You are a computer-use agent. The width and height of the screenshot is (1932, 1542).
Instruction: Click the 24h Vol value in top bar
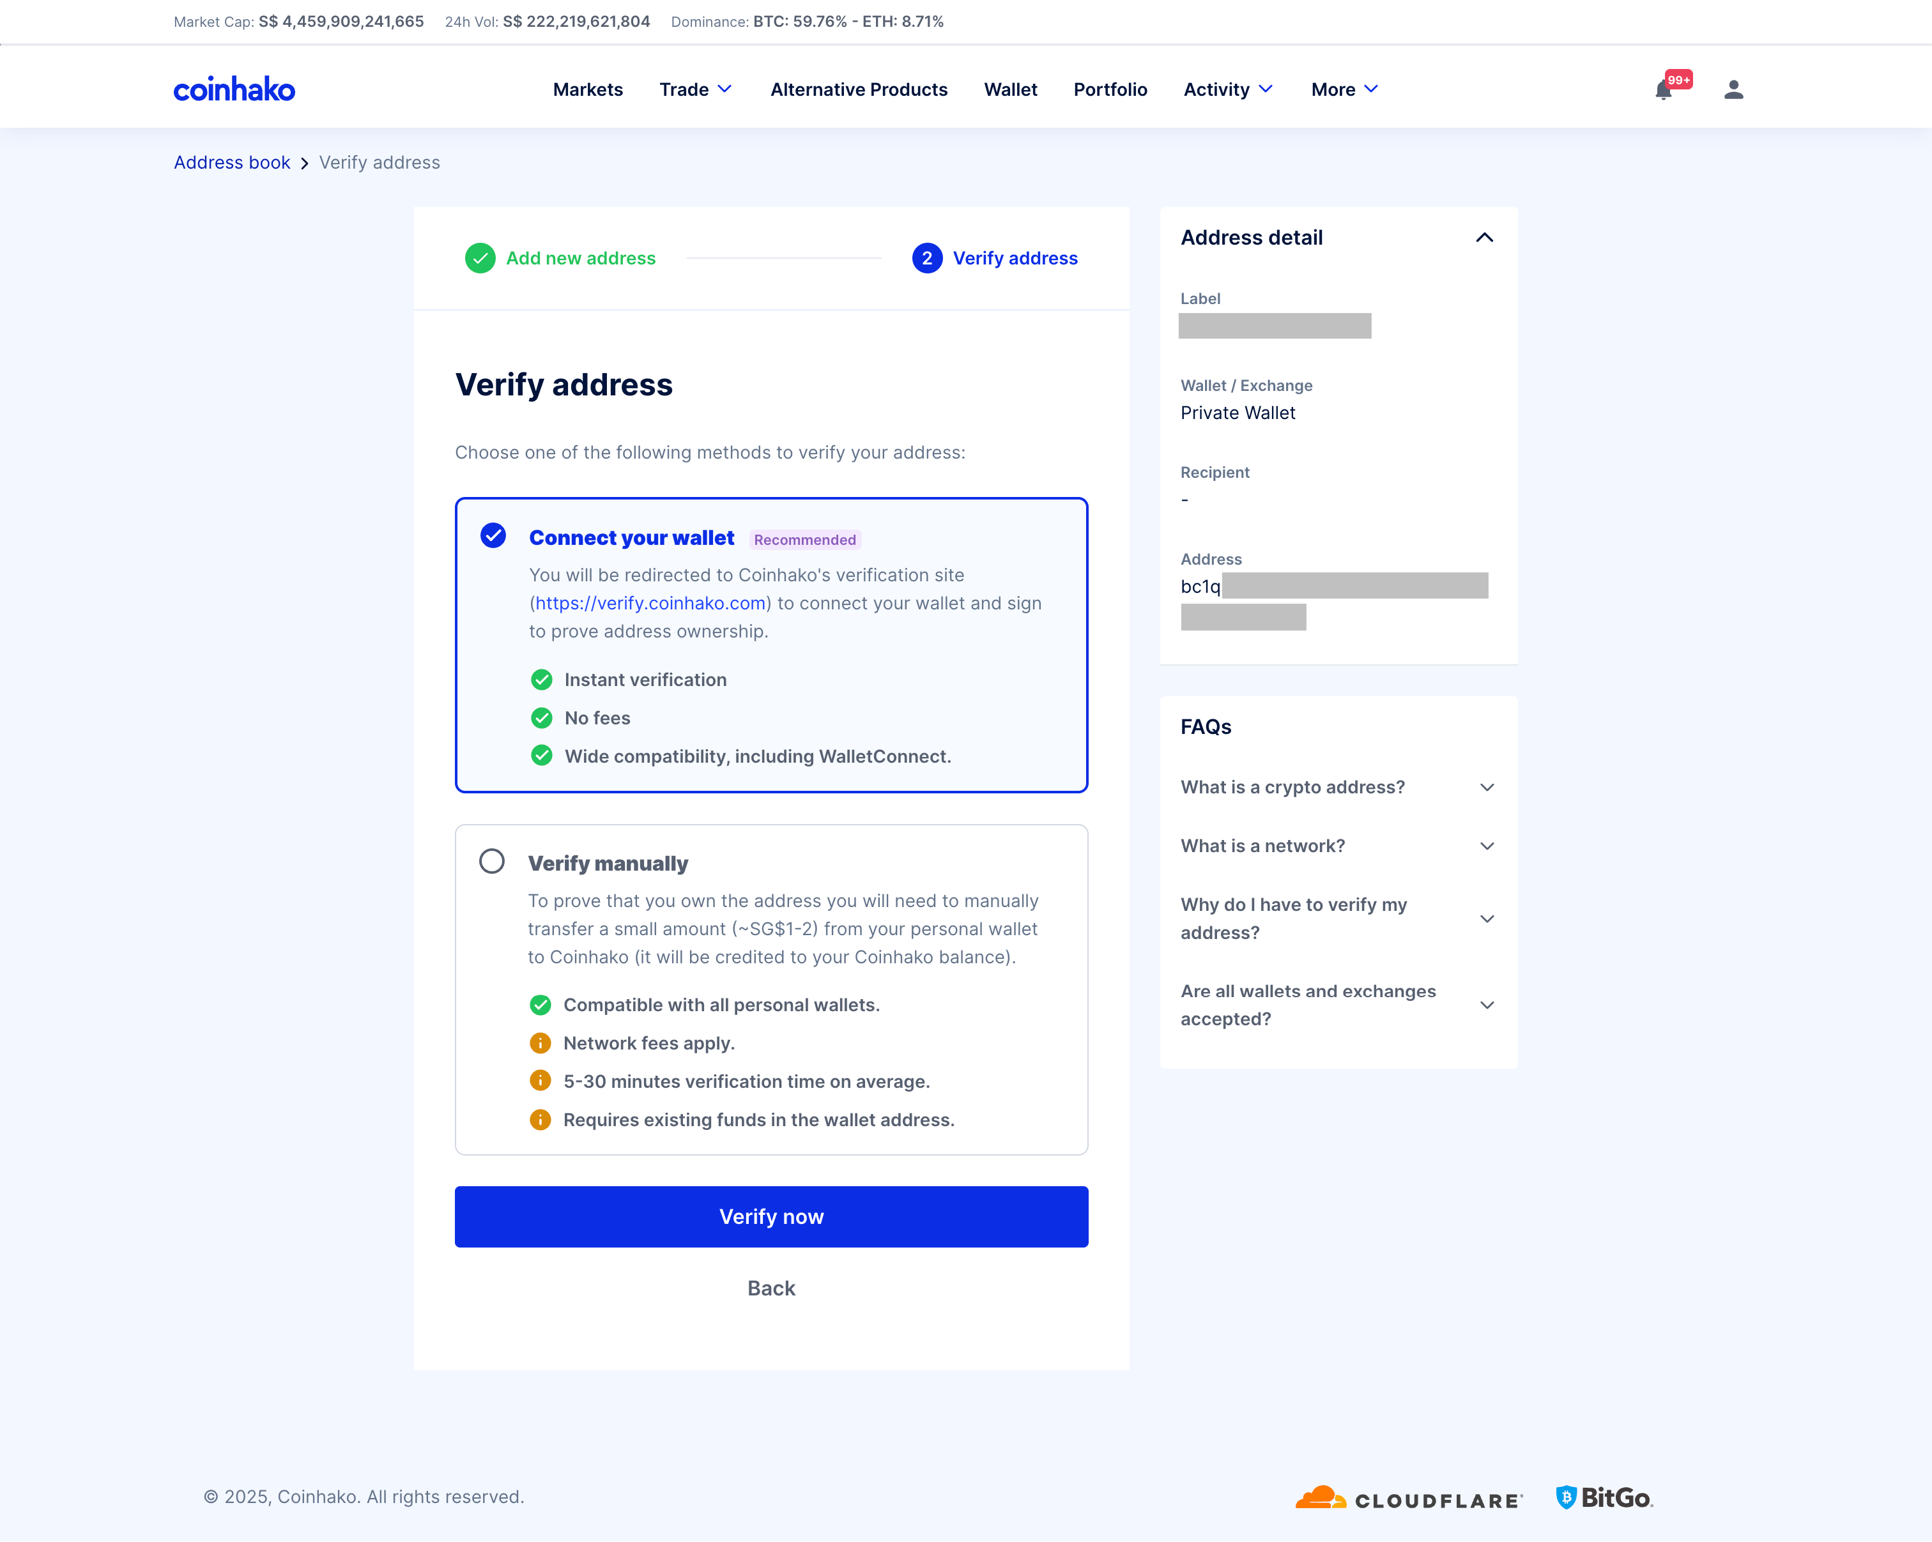(576, 22)
